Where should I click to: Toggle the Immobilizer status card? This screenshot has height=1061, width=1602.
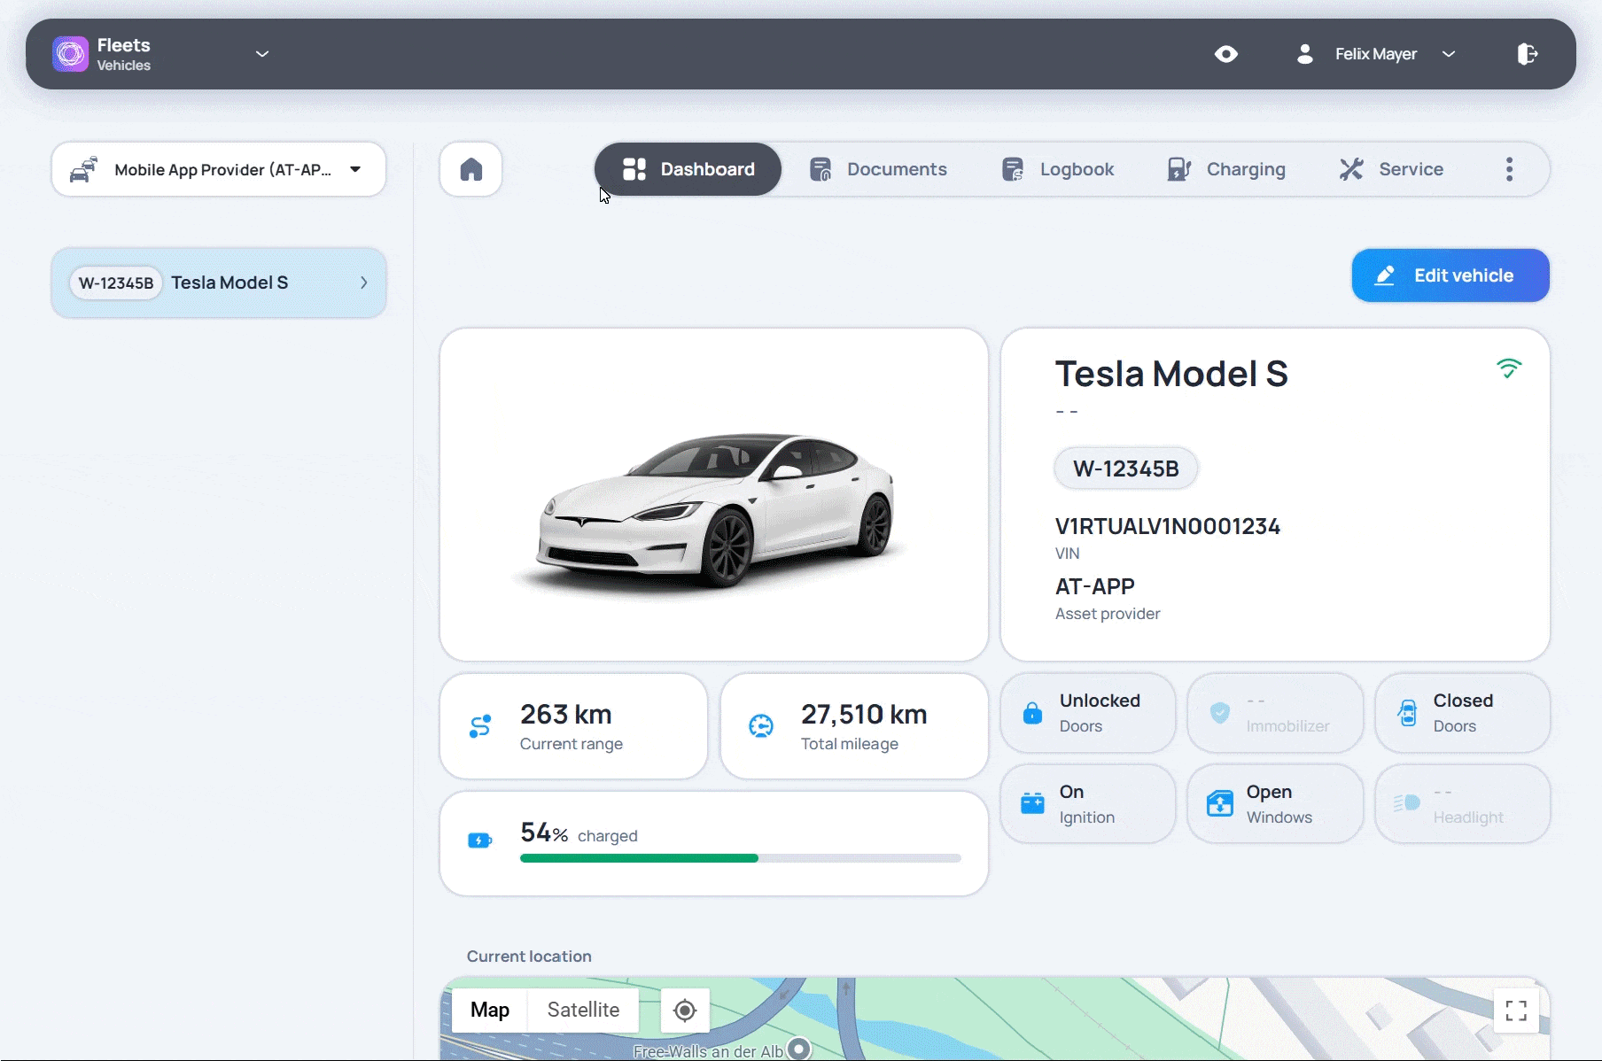[1275, 713]
